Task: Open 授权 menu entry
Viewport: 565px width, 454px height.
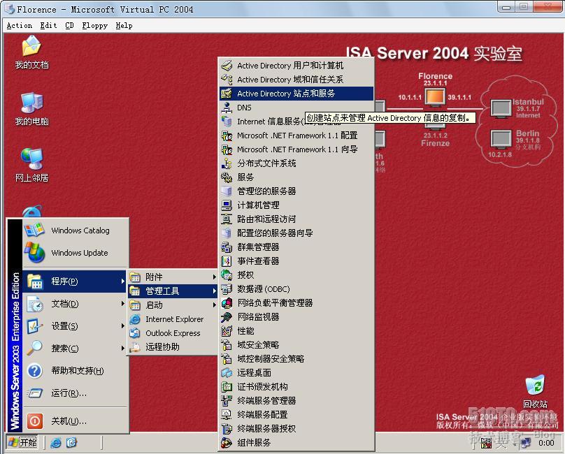Action: click(296, 275)
